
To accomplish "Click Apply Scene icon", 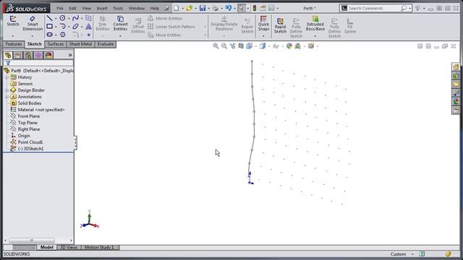I will click(x=297, y=46).
